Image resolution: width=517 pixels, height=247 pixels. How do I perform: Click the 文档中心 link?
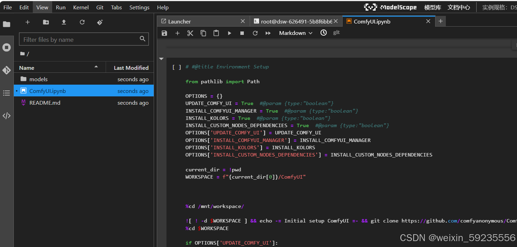point(459,7)
